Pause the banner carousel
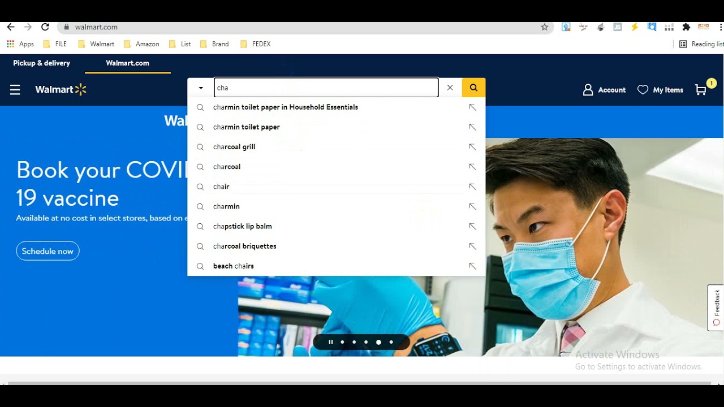The width and height of the screenshot is (724, 407). click(330, 342)
